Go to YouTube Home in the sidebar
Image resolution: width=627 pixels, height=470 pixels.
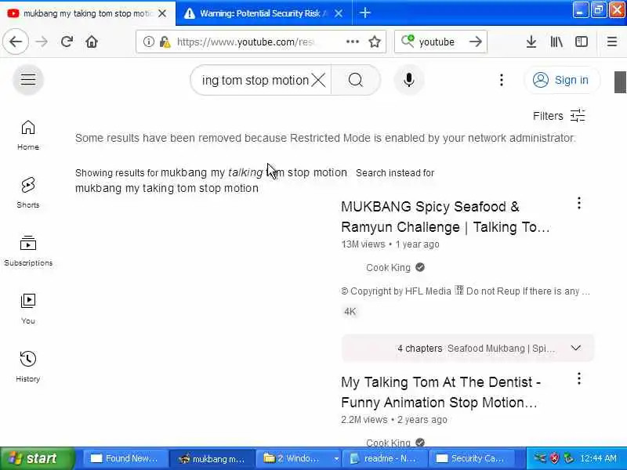[28, 136]
